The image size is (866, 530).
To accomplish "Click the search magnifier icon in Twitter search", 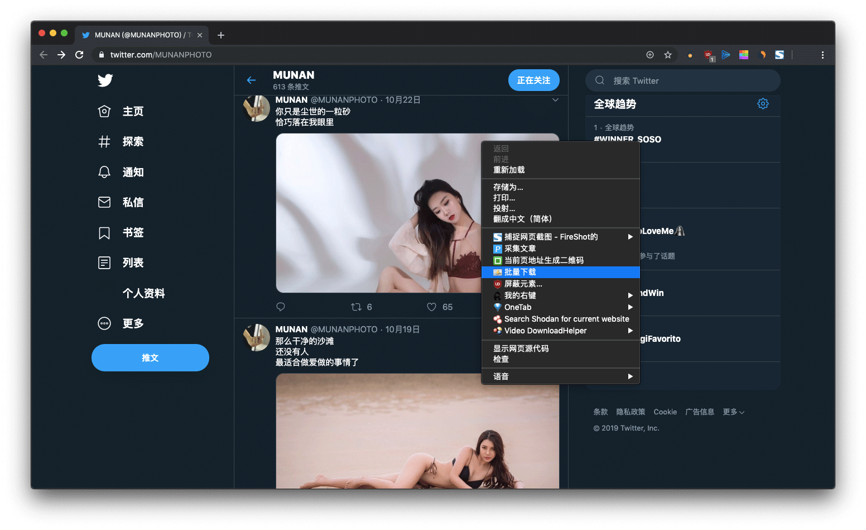I will click(600, 80).
